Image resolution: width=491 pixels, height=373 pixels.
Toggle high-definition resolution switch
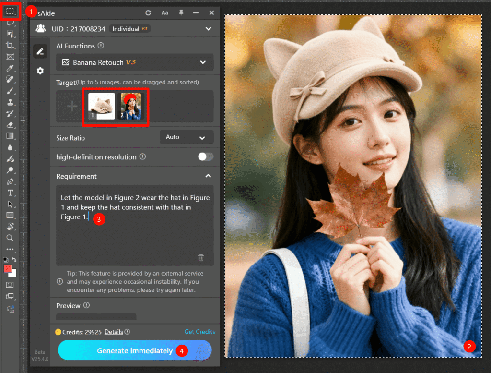point(206,157)
